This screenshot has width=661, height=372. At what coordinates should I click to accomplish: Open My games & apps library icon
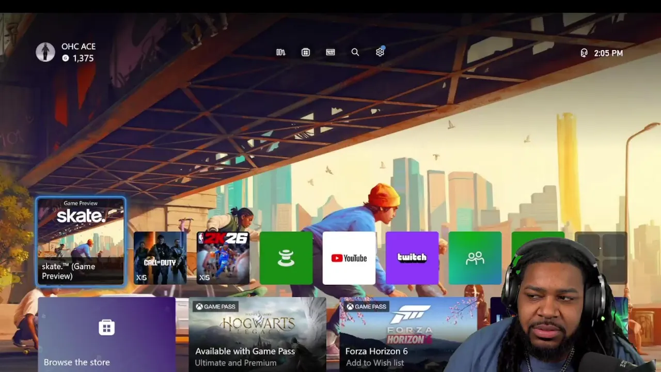pos(281,52)
